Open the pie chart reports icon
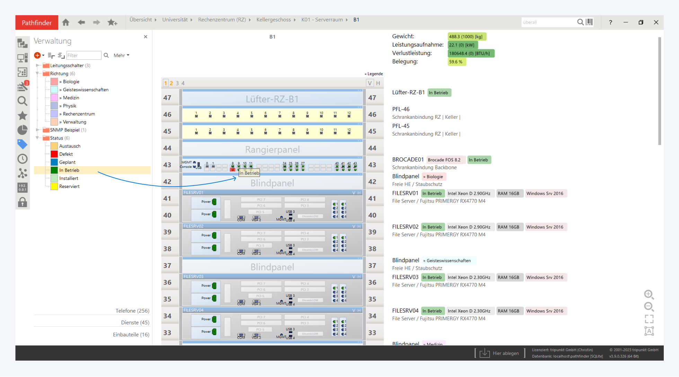 pyautogui.click(x=23, y=130)
